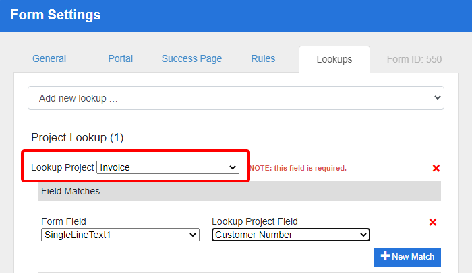Go to the Success Page tab
This screenshot has width=472, height=273.
(x=191, y=59)
